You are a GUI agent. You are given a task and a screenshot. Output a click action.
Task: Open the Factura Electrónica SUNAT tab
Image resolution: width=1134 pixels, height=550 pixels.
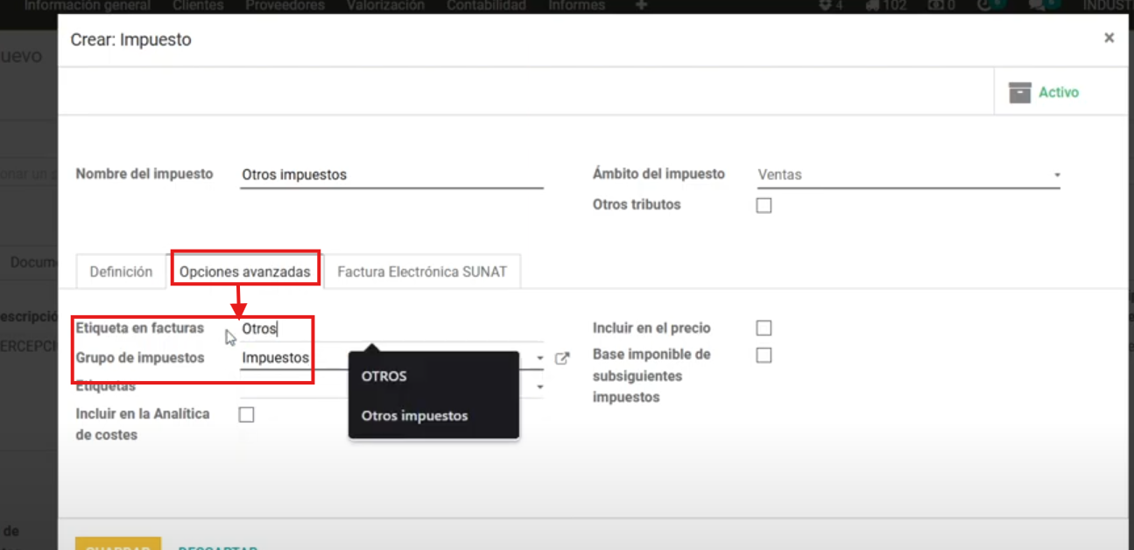pos(421,272)
